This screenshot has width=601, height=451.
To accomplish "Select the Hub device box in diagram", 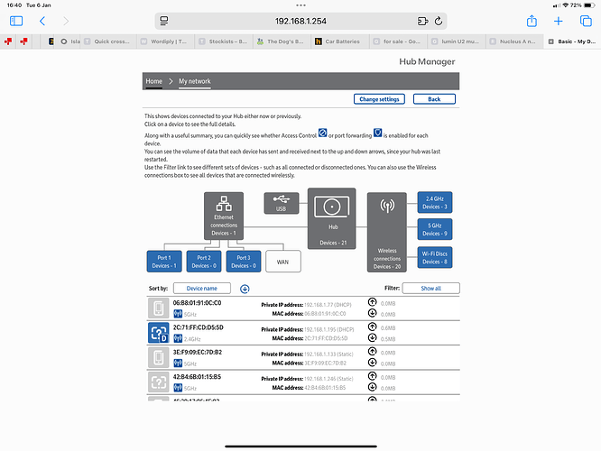I will point(334,218).
